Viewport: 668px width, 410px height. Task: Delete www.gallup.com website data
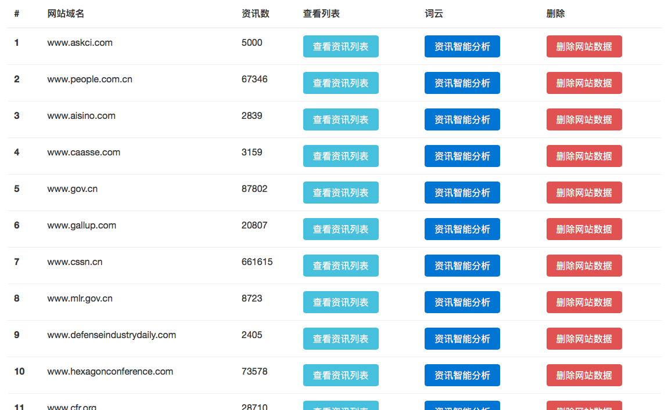click(584, 229)
